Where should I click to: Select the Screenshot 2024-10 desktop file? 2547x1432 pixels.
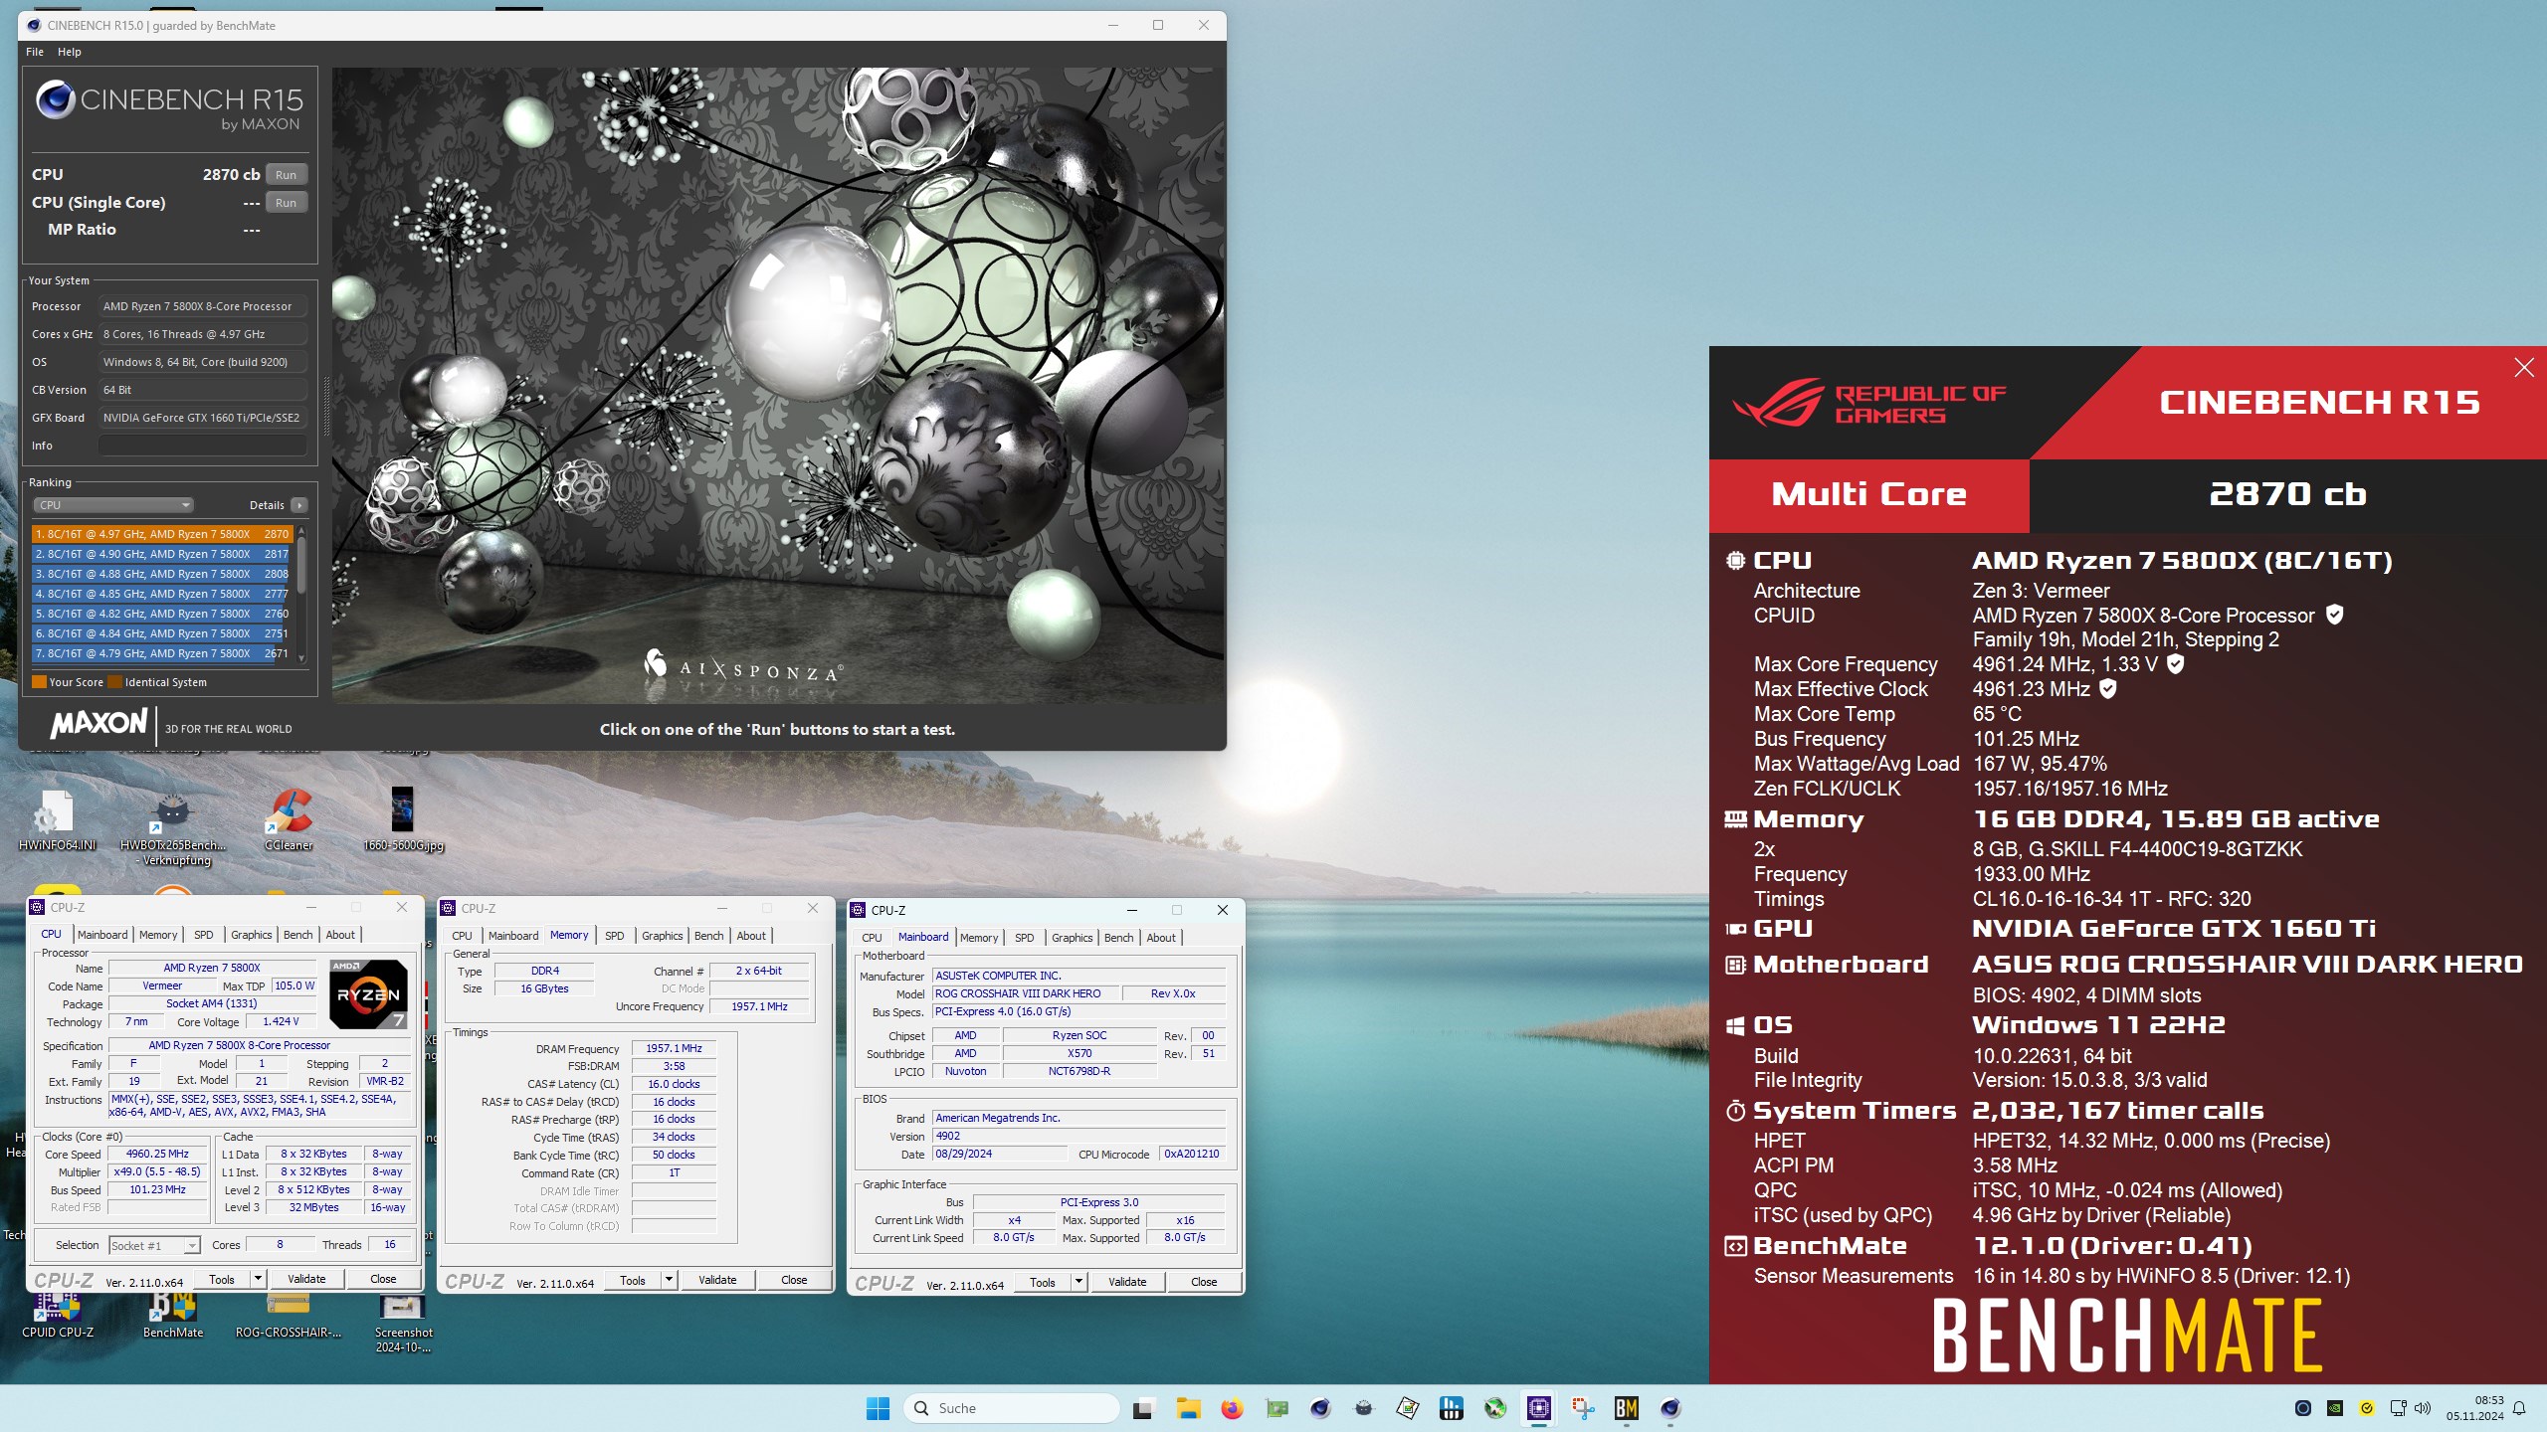click(x=403, y=1325)
